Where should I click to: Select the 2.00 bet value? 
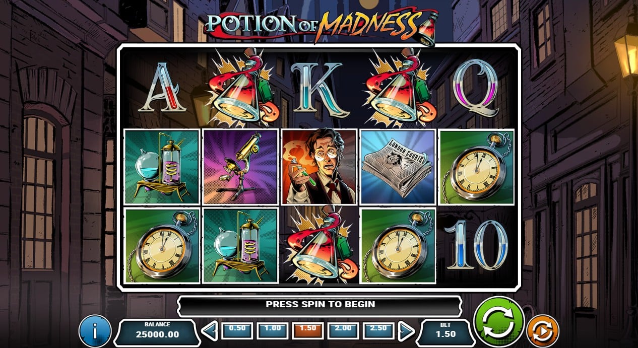(343, 330)
